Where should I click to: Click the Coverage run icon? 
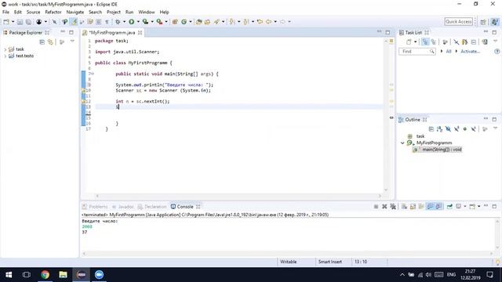tap(145, 22)
